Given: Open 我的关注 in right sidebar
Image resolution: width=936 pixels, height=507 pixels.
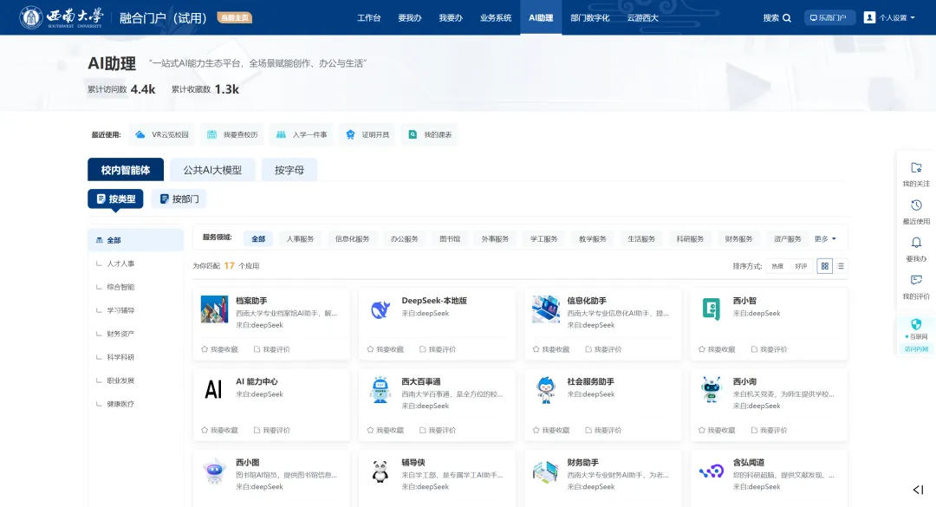Looking at the screenshot, I should coord(916,168).
